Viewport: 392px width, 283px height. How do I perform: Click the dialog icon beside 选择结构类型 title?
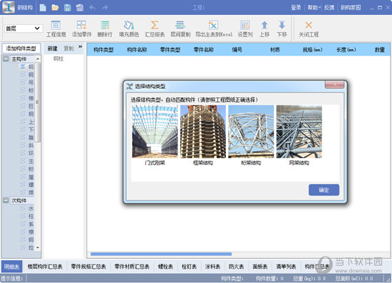click(130, 86)
